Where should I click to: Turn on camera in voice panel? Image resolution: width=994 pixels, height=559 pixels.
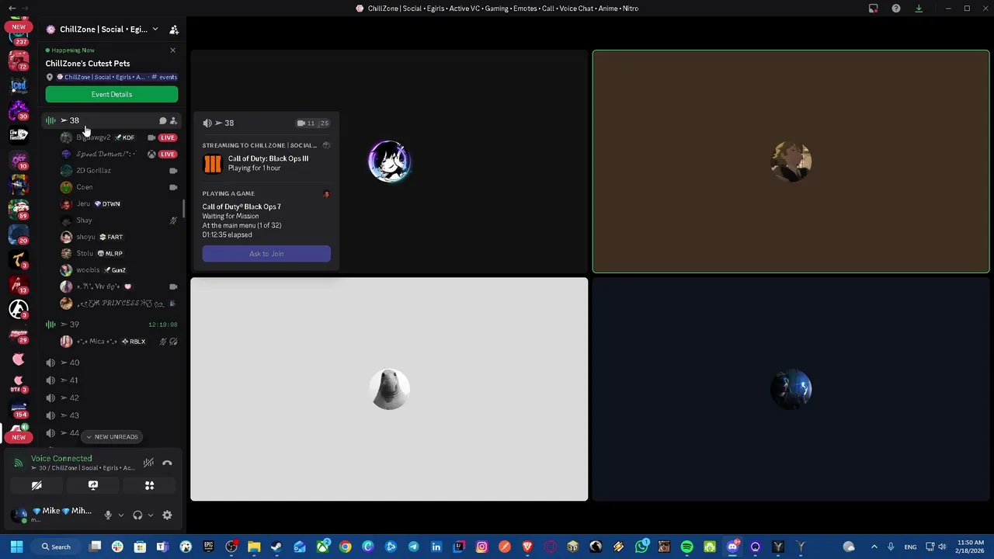(x=36, y=485)
